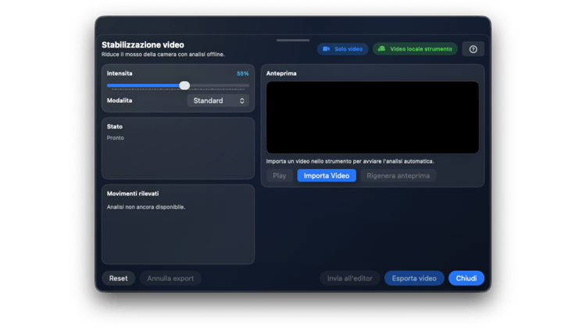Click the Importa Video button

click(327, 175)
